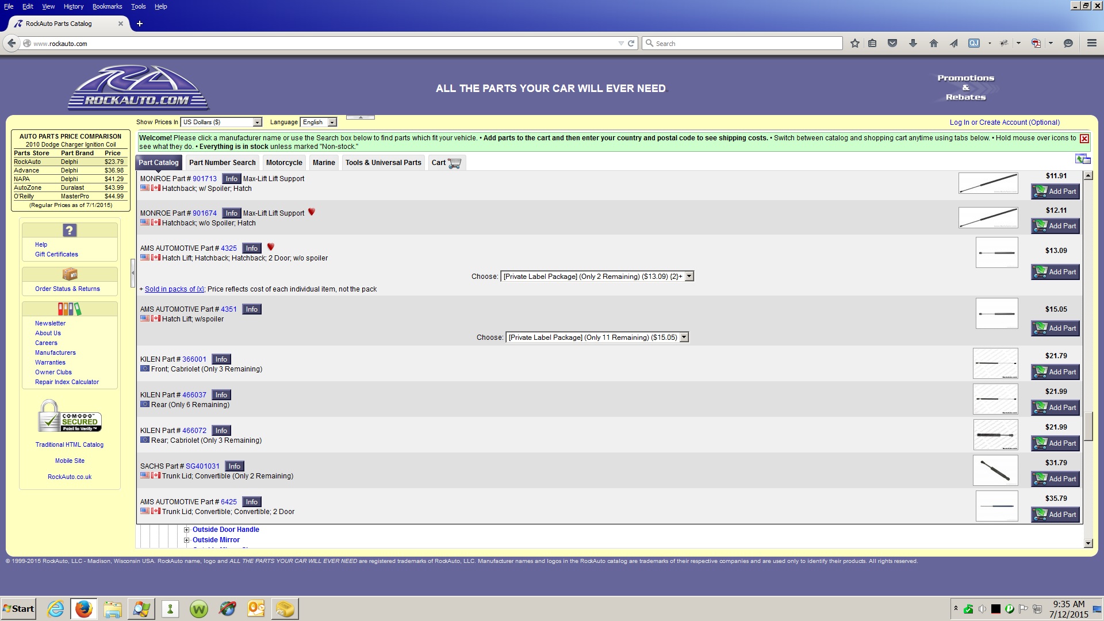Open the Repair Index Calculator link
The height and width of the screenshot is (621, 1104).
click(67, 382)
